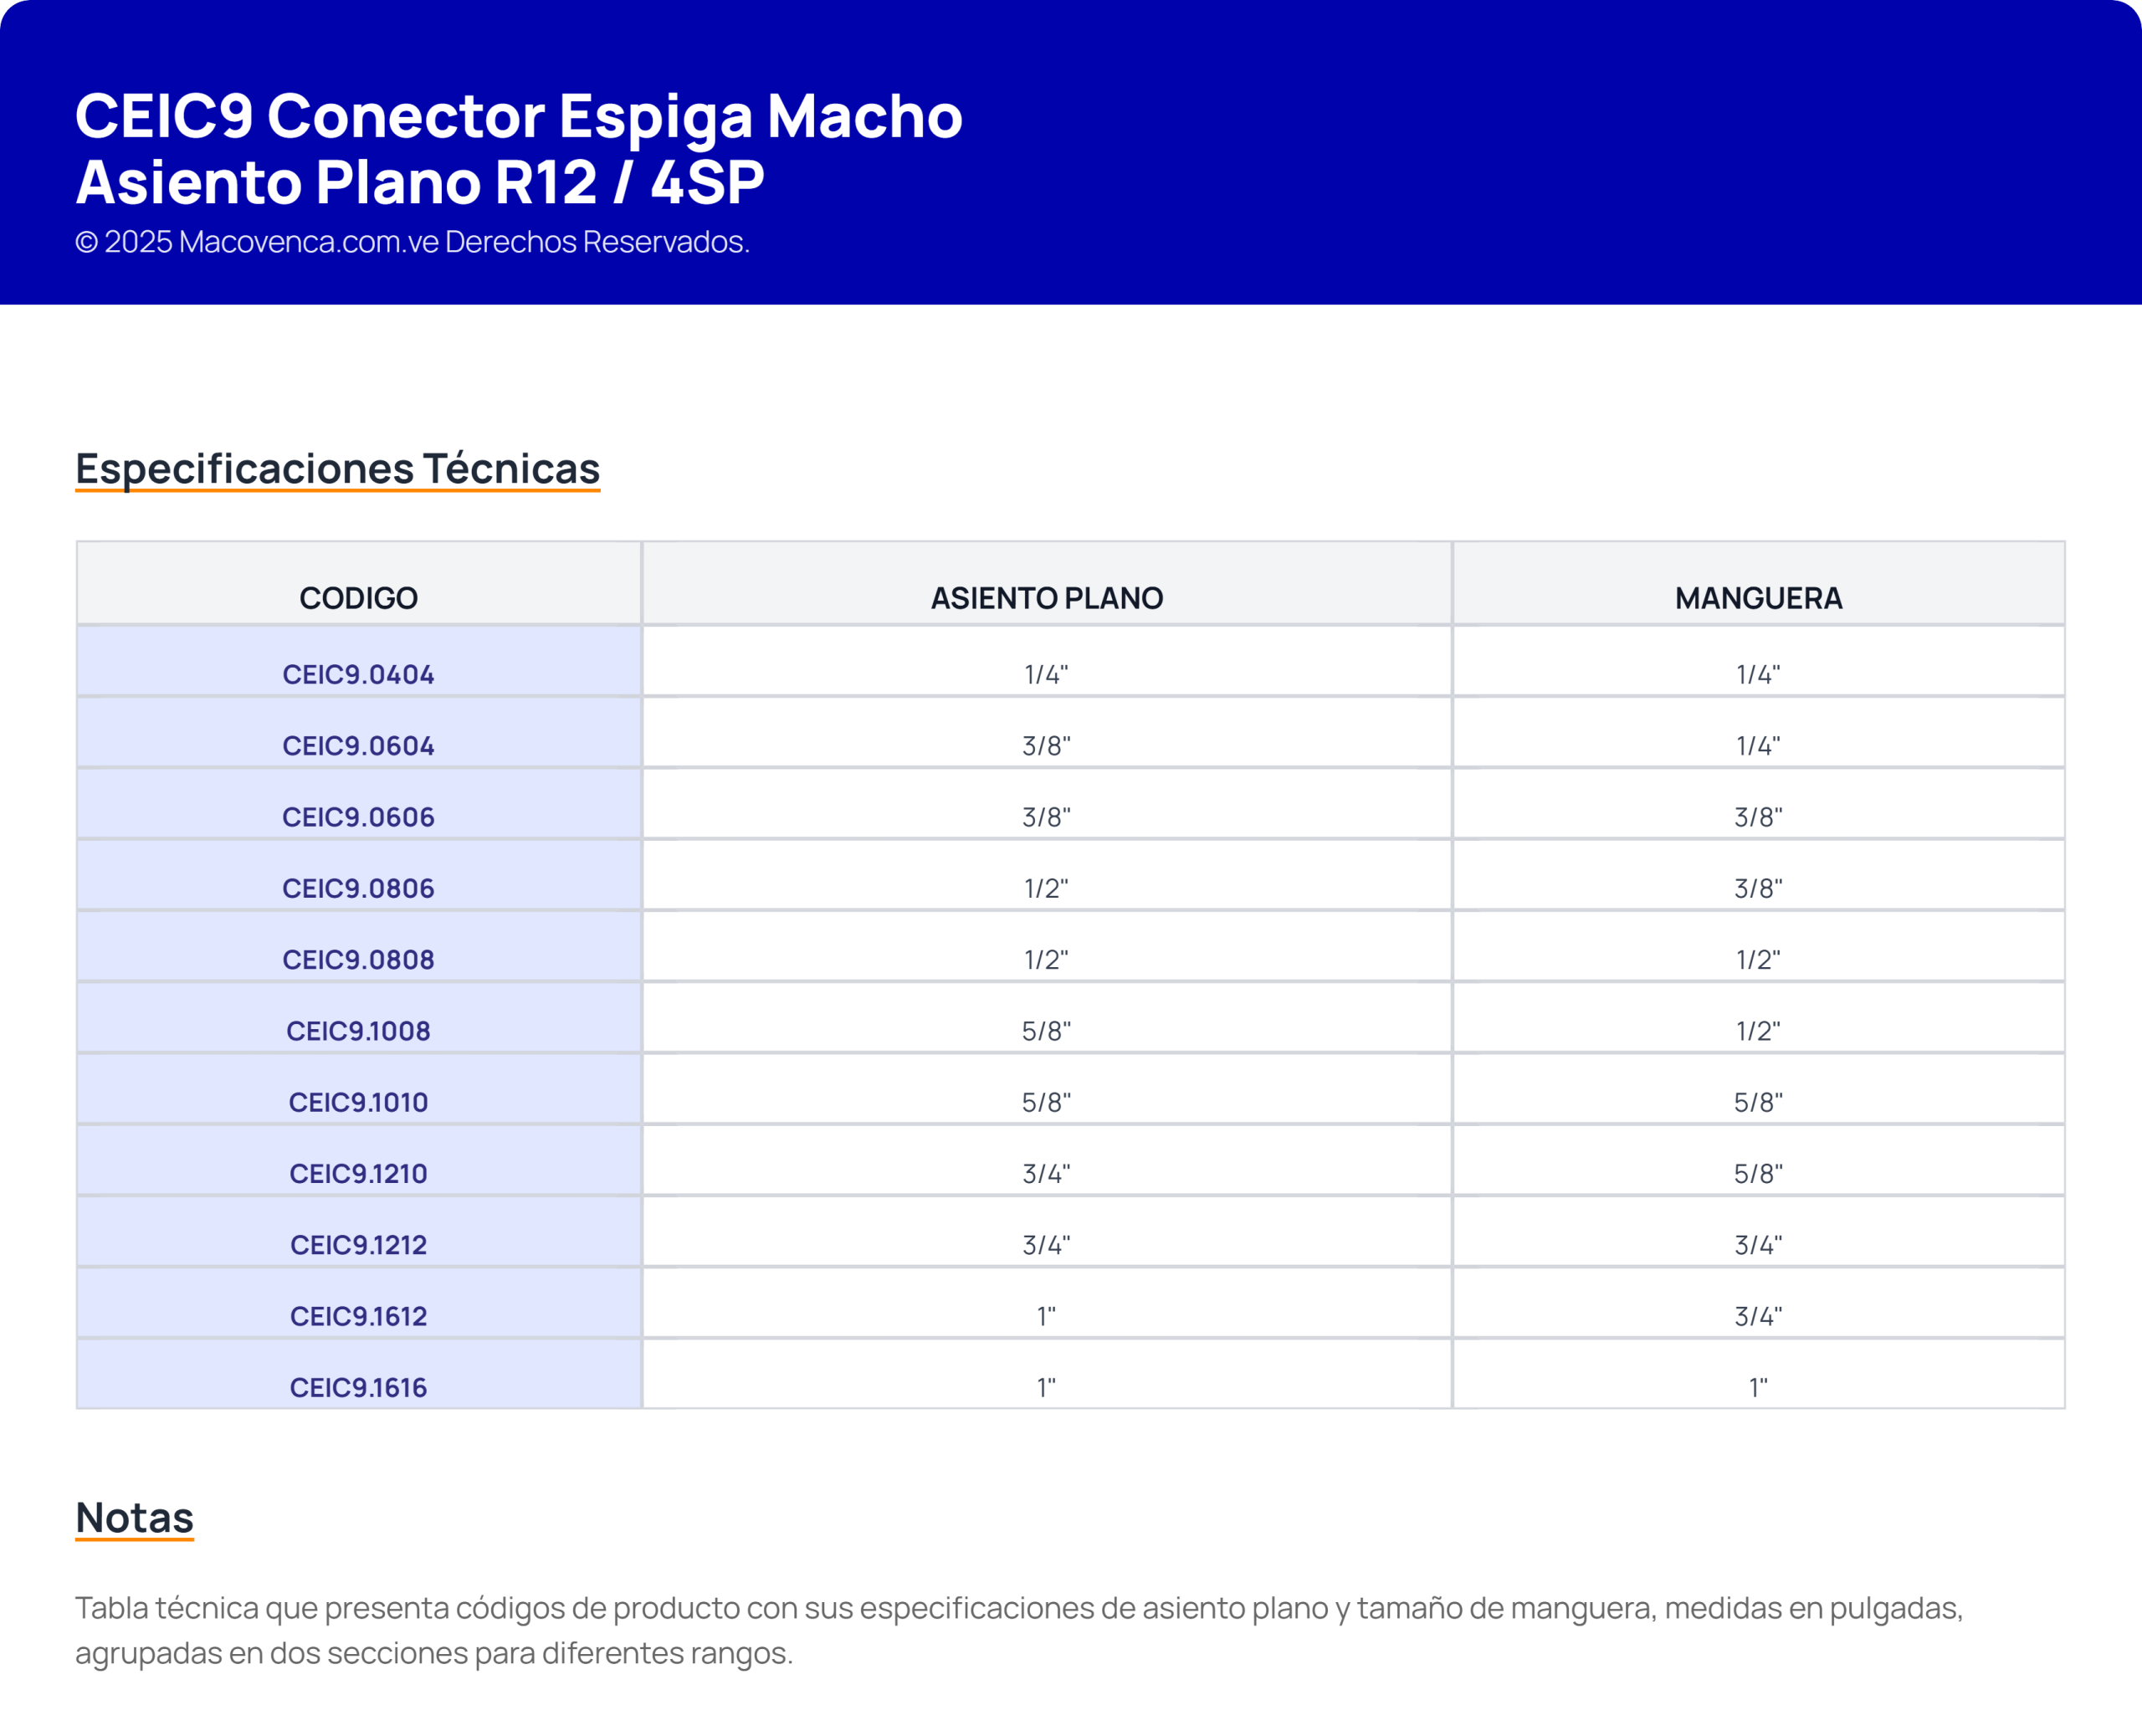This screenshot has height=1736, width=2142.
Task: Click the CODIGO column header
Action: point(358,598)
